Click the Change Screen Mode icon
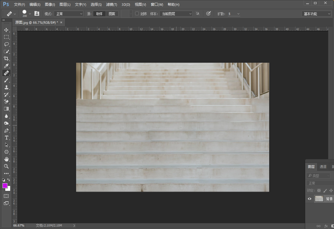This screenshot has width=334, height=229. click(x=6, y=203)
